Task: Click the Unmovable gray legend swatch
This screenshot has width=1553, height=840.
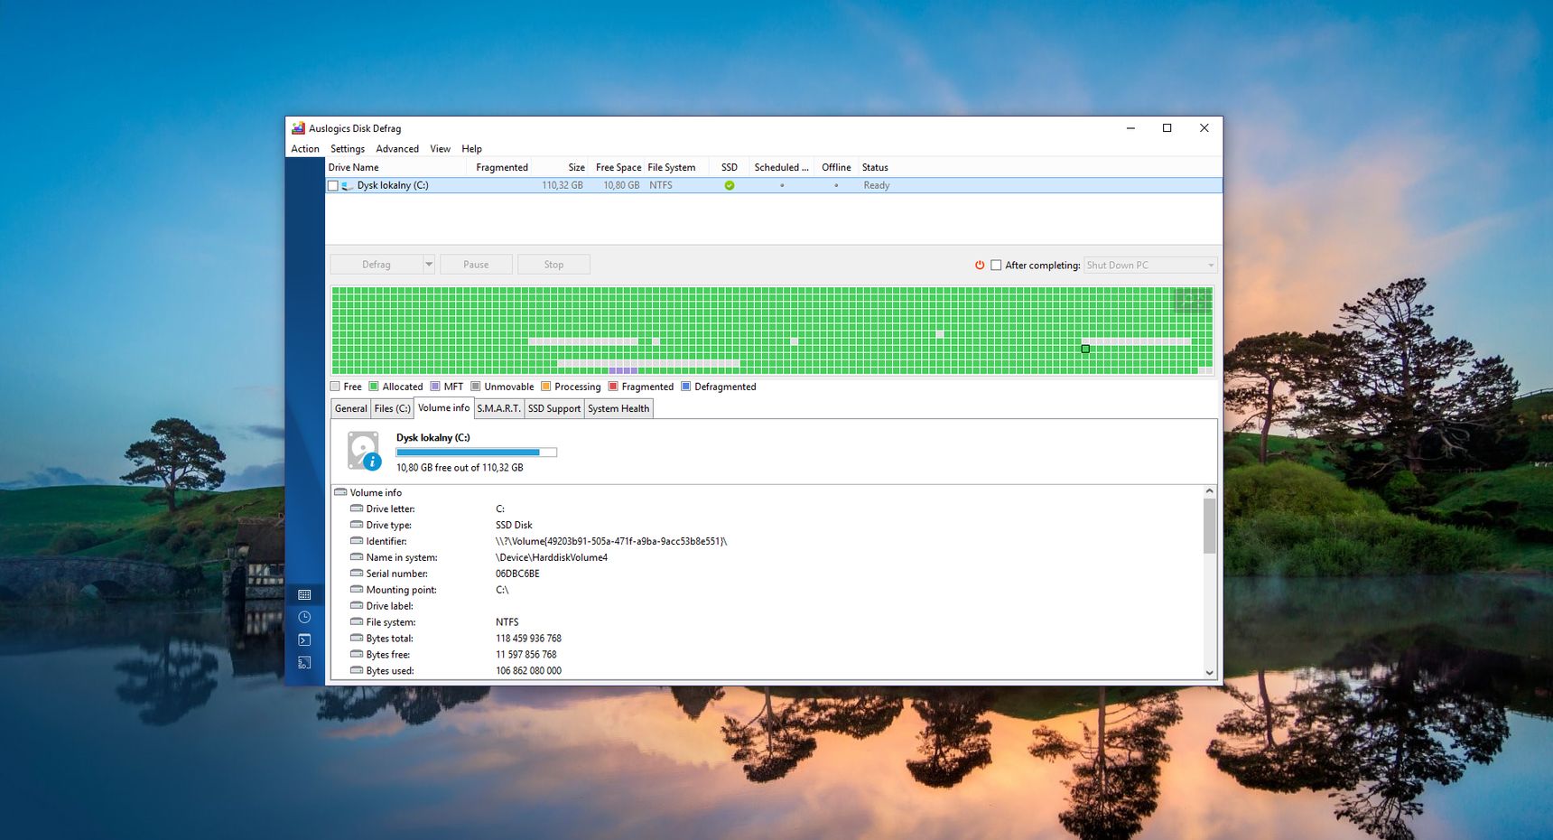Action: click(476, 387)
